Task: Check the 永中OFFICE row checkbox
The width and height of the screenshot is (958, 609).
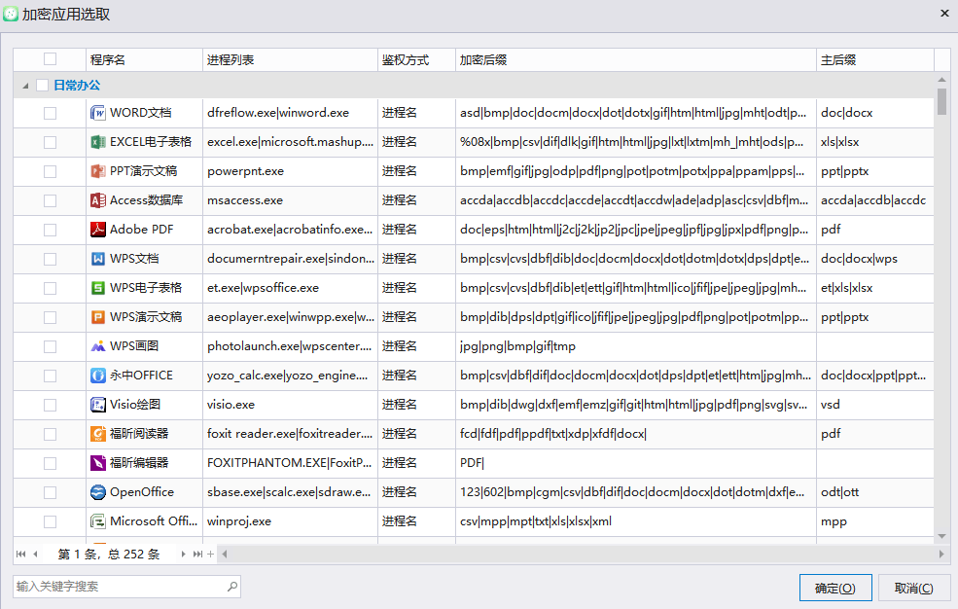Action: tap(51, 376)
